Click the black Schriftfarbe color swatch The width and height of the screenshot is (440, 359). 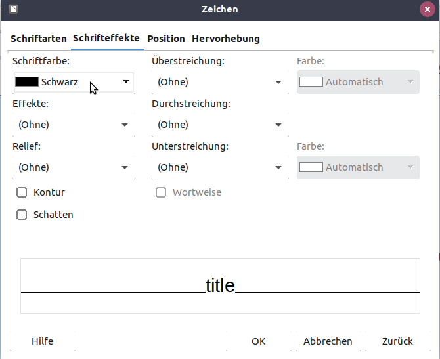(x=27, y=82)
